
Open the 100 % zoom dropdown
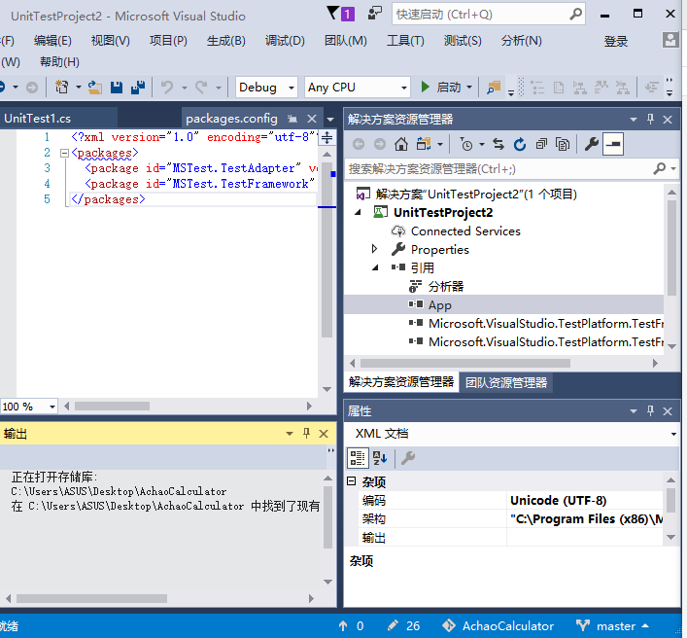click(52, 407)
